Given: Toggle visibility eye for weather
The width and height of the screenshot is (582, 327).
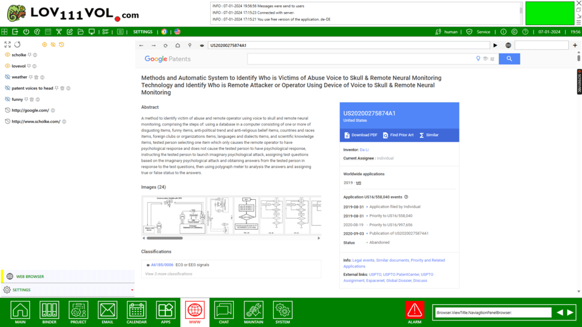Looking at the screenshot, I should pyautogui.click(x=7, y=77).
